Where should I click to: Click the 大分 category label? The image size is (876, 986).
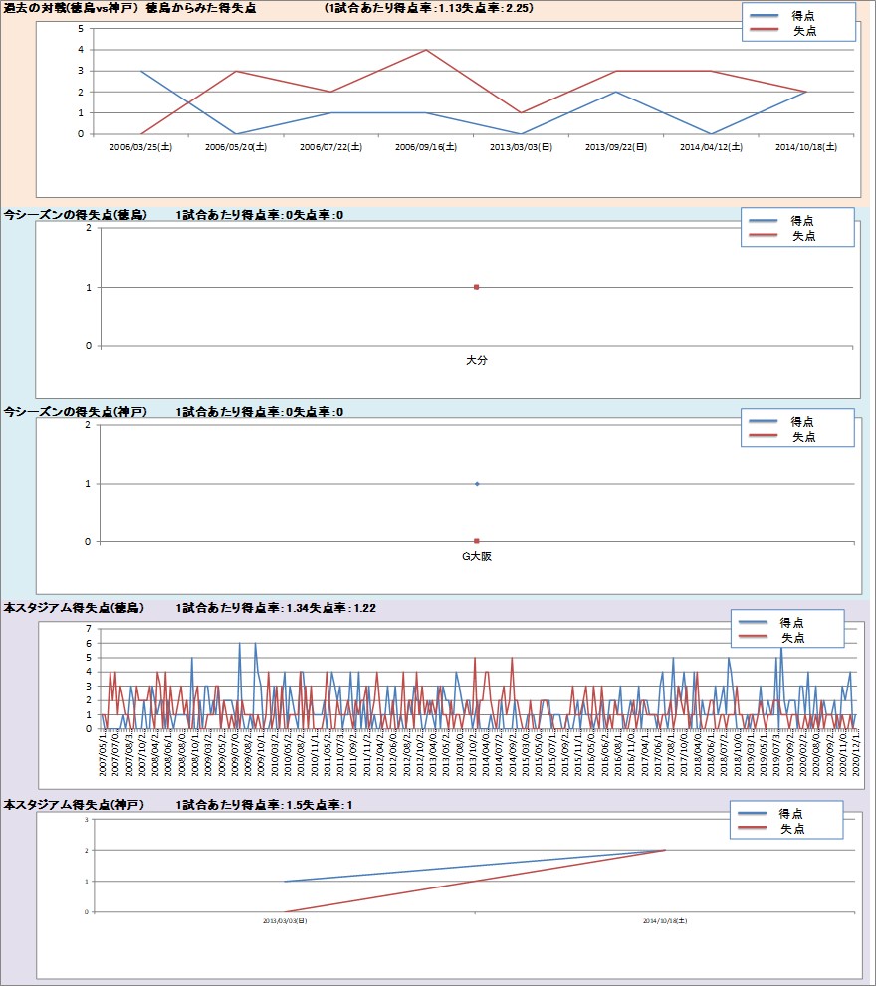click(x=477, y=360)
